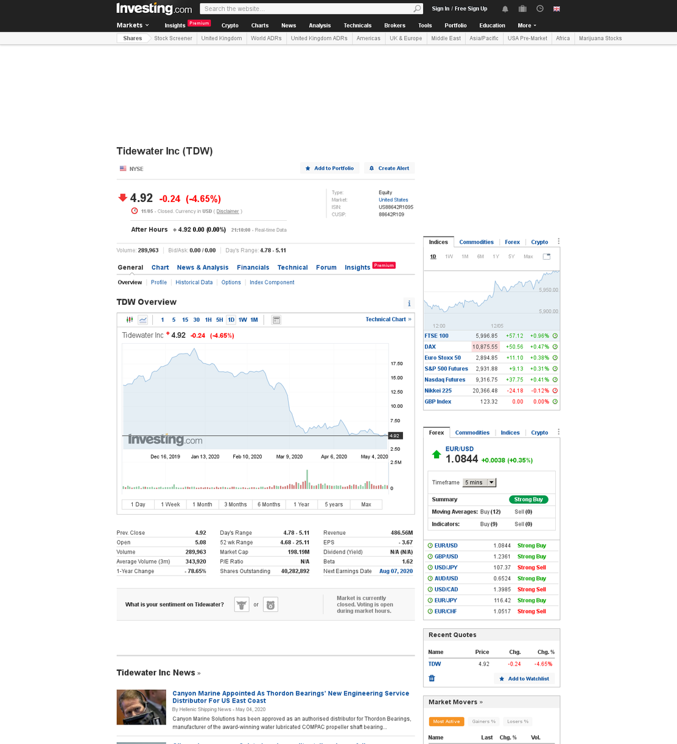Open Stock Screener submenu item
This screenshot has width=677, height=744.
point(173,38)
